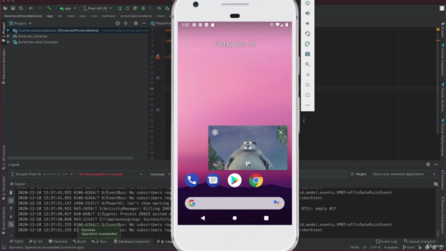The image size is (446, 251).
Task: Tap the Android recents square button
Action: pos(266,218)
